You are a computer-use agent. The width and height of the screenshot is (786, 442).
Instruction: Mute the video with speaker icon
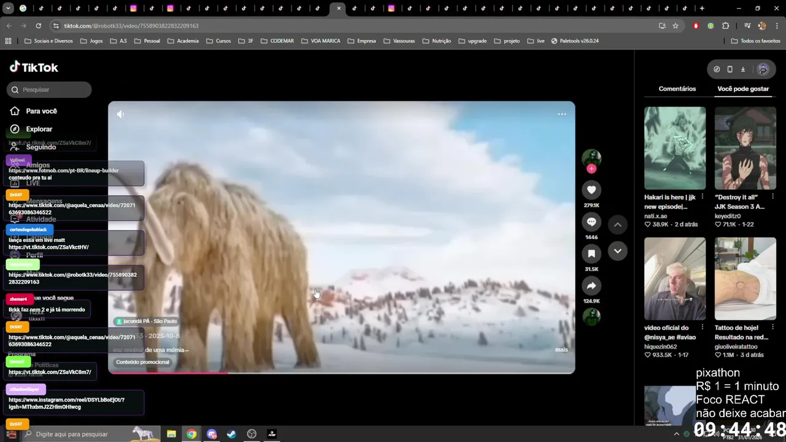(x=120, y=114)
